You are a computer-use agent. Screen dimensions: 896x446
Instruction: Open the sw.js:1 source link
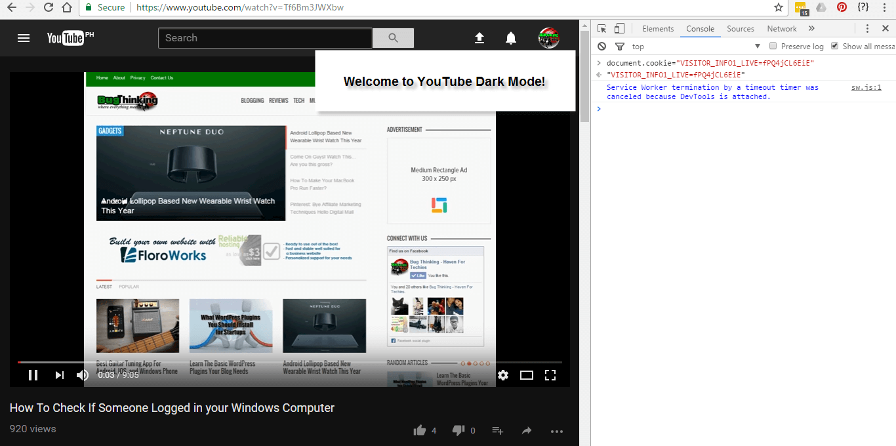click(x=866, y=87)
